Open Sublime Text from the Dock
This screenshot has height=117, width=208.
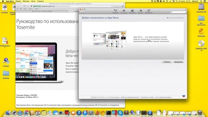click(x=126, y=113)
